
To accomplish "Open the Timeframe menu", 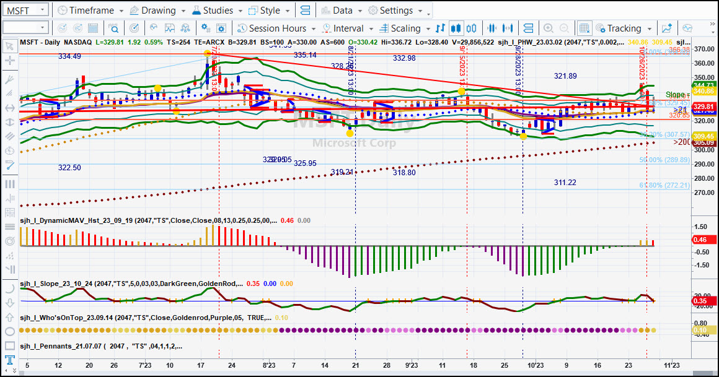I will (x=90, y=10).
